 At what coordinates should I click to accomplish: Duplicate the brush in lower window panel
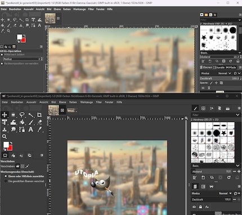point(212,177)
